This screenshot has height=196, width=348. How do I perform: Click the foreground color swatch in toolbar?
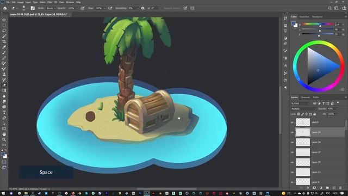(3, 154)
